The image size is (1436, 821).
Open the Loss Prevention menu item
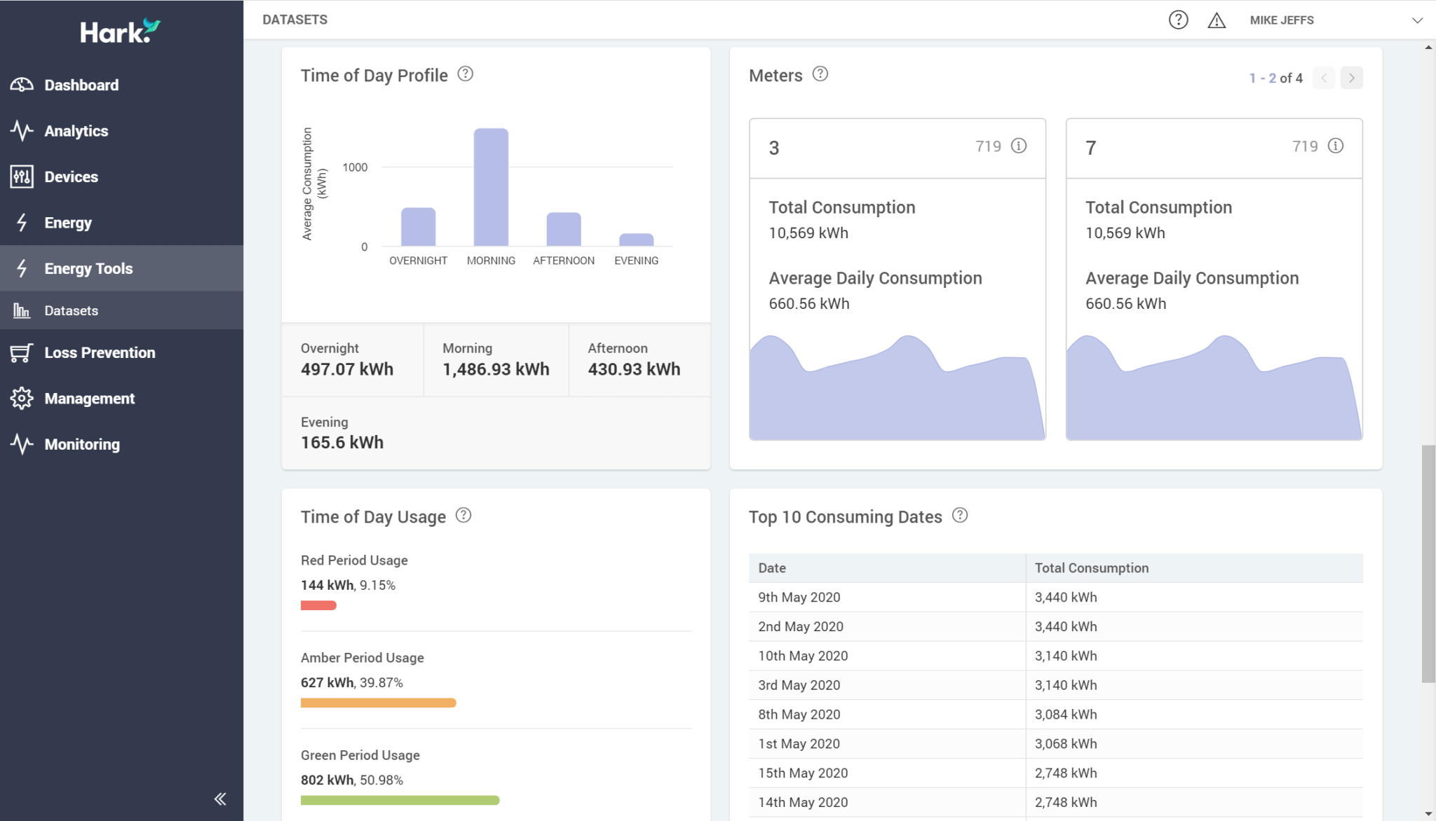(x=121, y=352)
